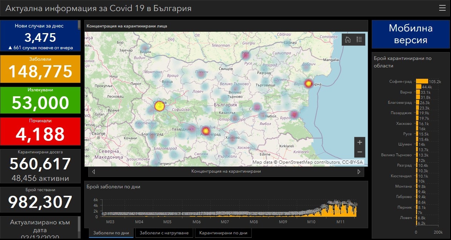Click the Varna heatmap hotspot on the map
The width and height of the screenshot is (451, 240).
point(309,83)
